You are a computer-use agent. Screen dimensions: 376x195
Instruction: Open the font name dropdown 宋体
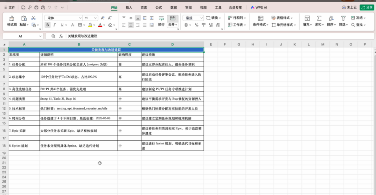(x=64, y=18)
